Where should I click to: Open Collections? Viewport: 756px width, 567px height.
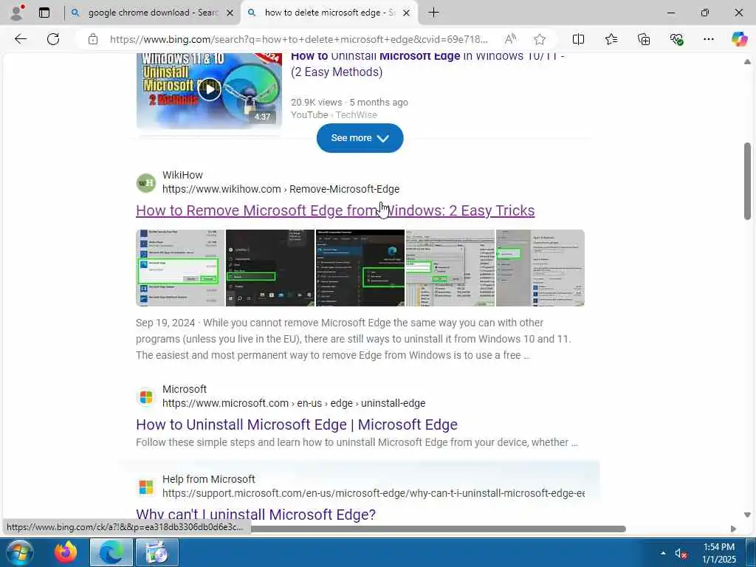tap(644, 39)
